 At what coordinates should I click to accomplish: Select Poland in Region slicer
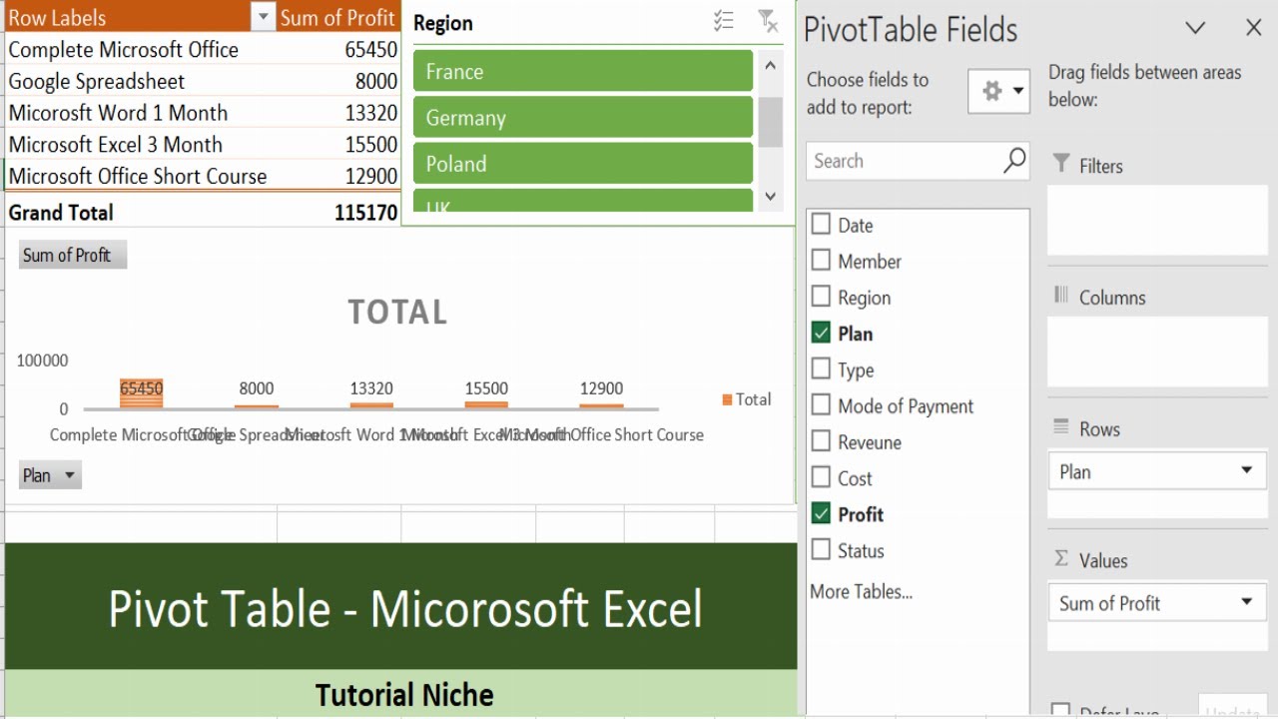(583, 163)
